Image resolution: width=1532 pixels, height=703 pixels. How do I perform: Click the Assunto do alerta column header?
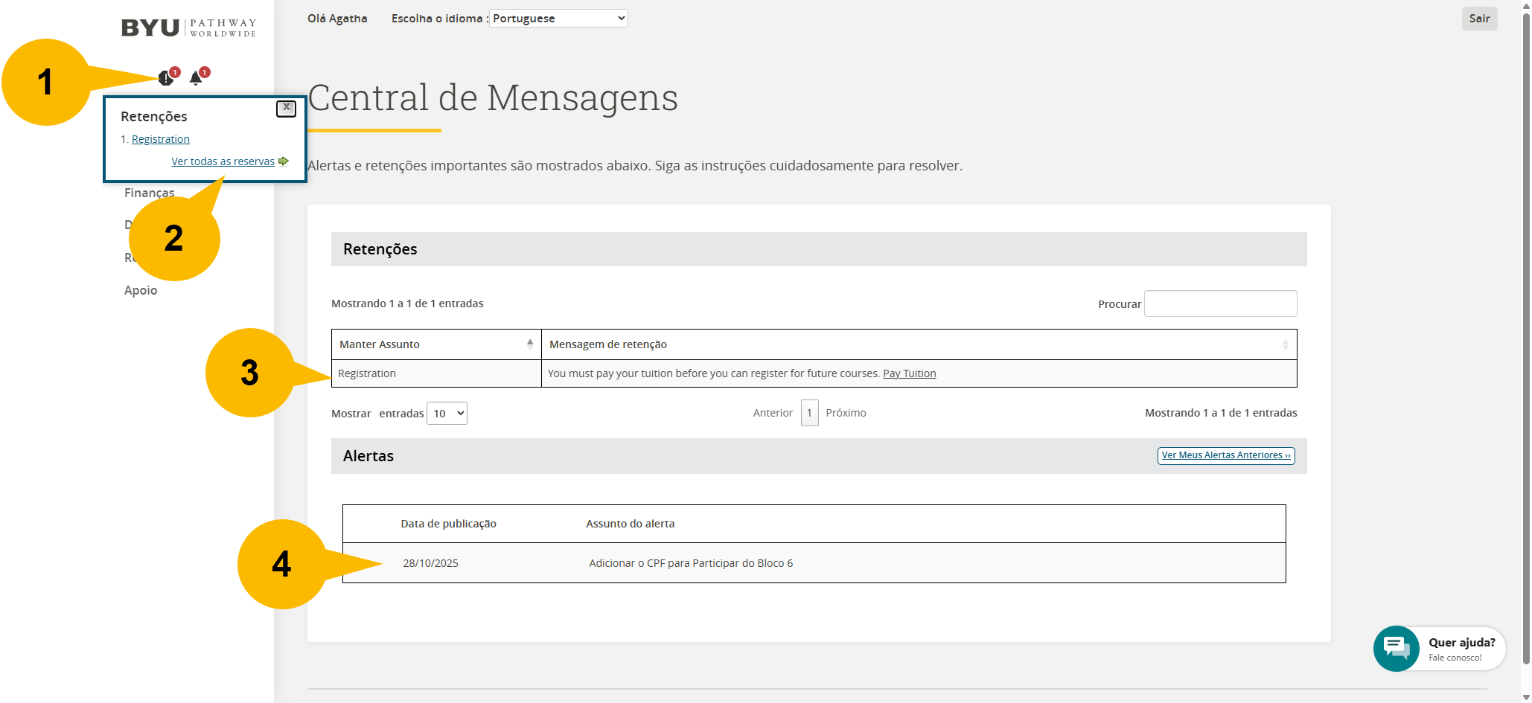click(x=631, y=524)
